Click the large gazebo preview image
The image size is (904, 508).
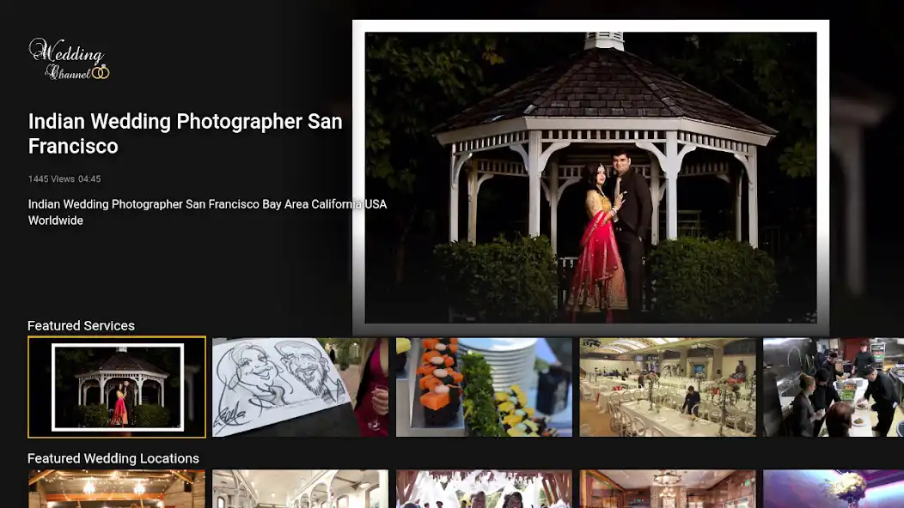[x=590, y=178]
